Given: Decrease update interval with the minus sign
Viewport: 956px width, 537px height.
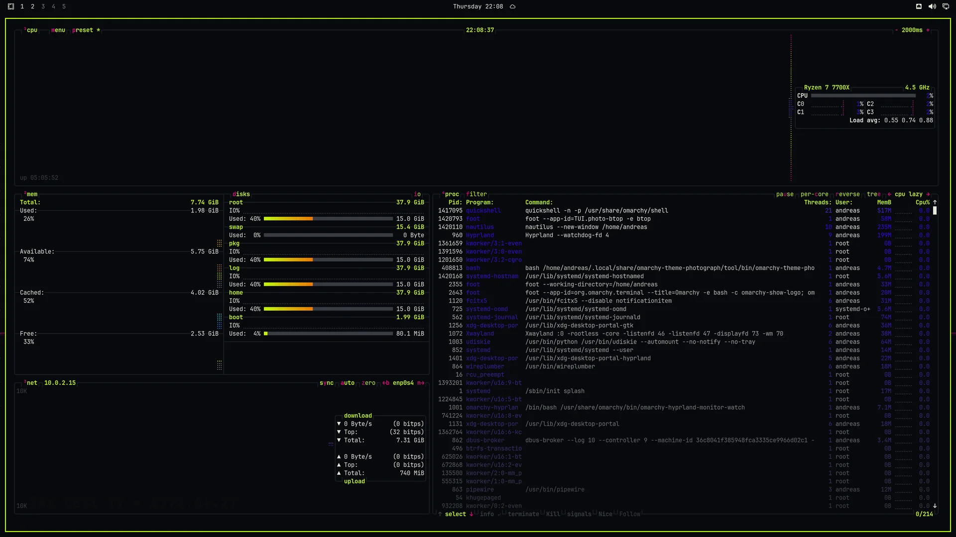Looking at the screenshot, I should click(897, 30).
